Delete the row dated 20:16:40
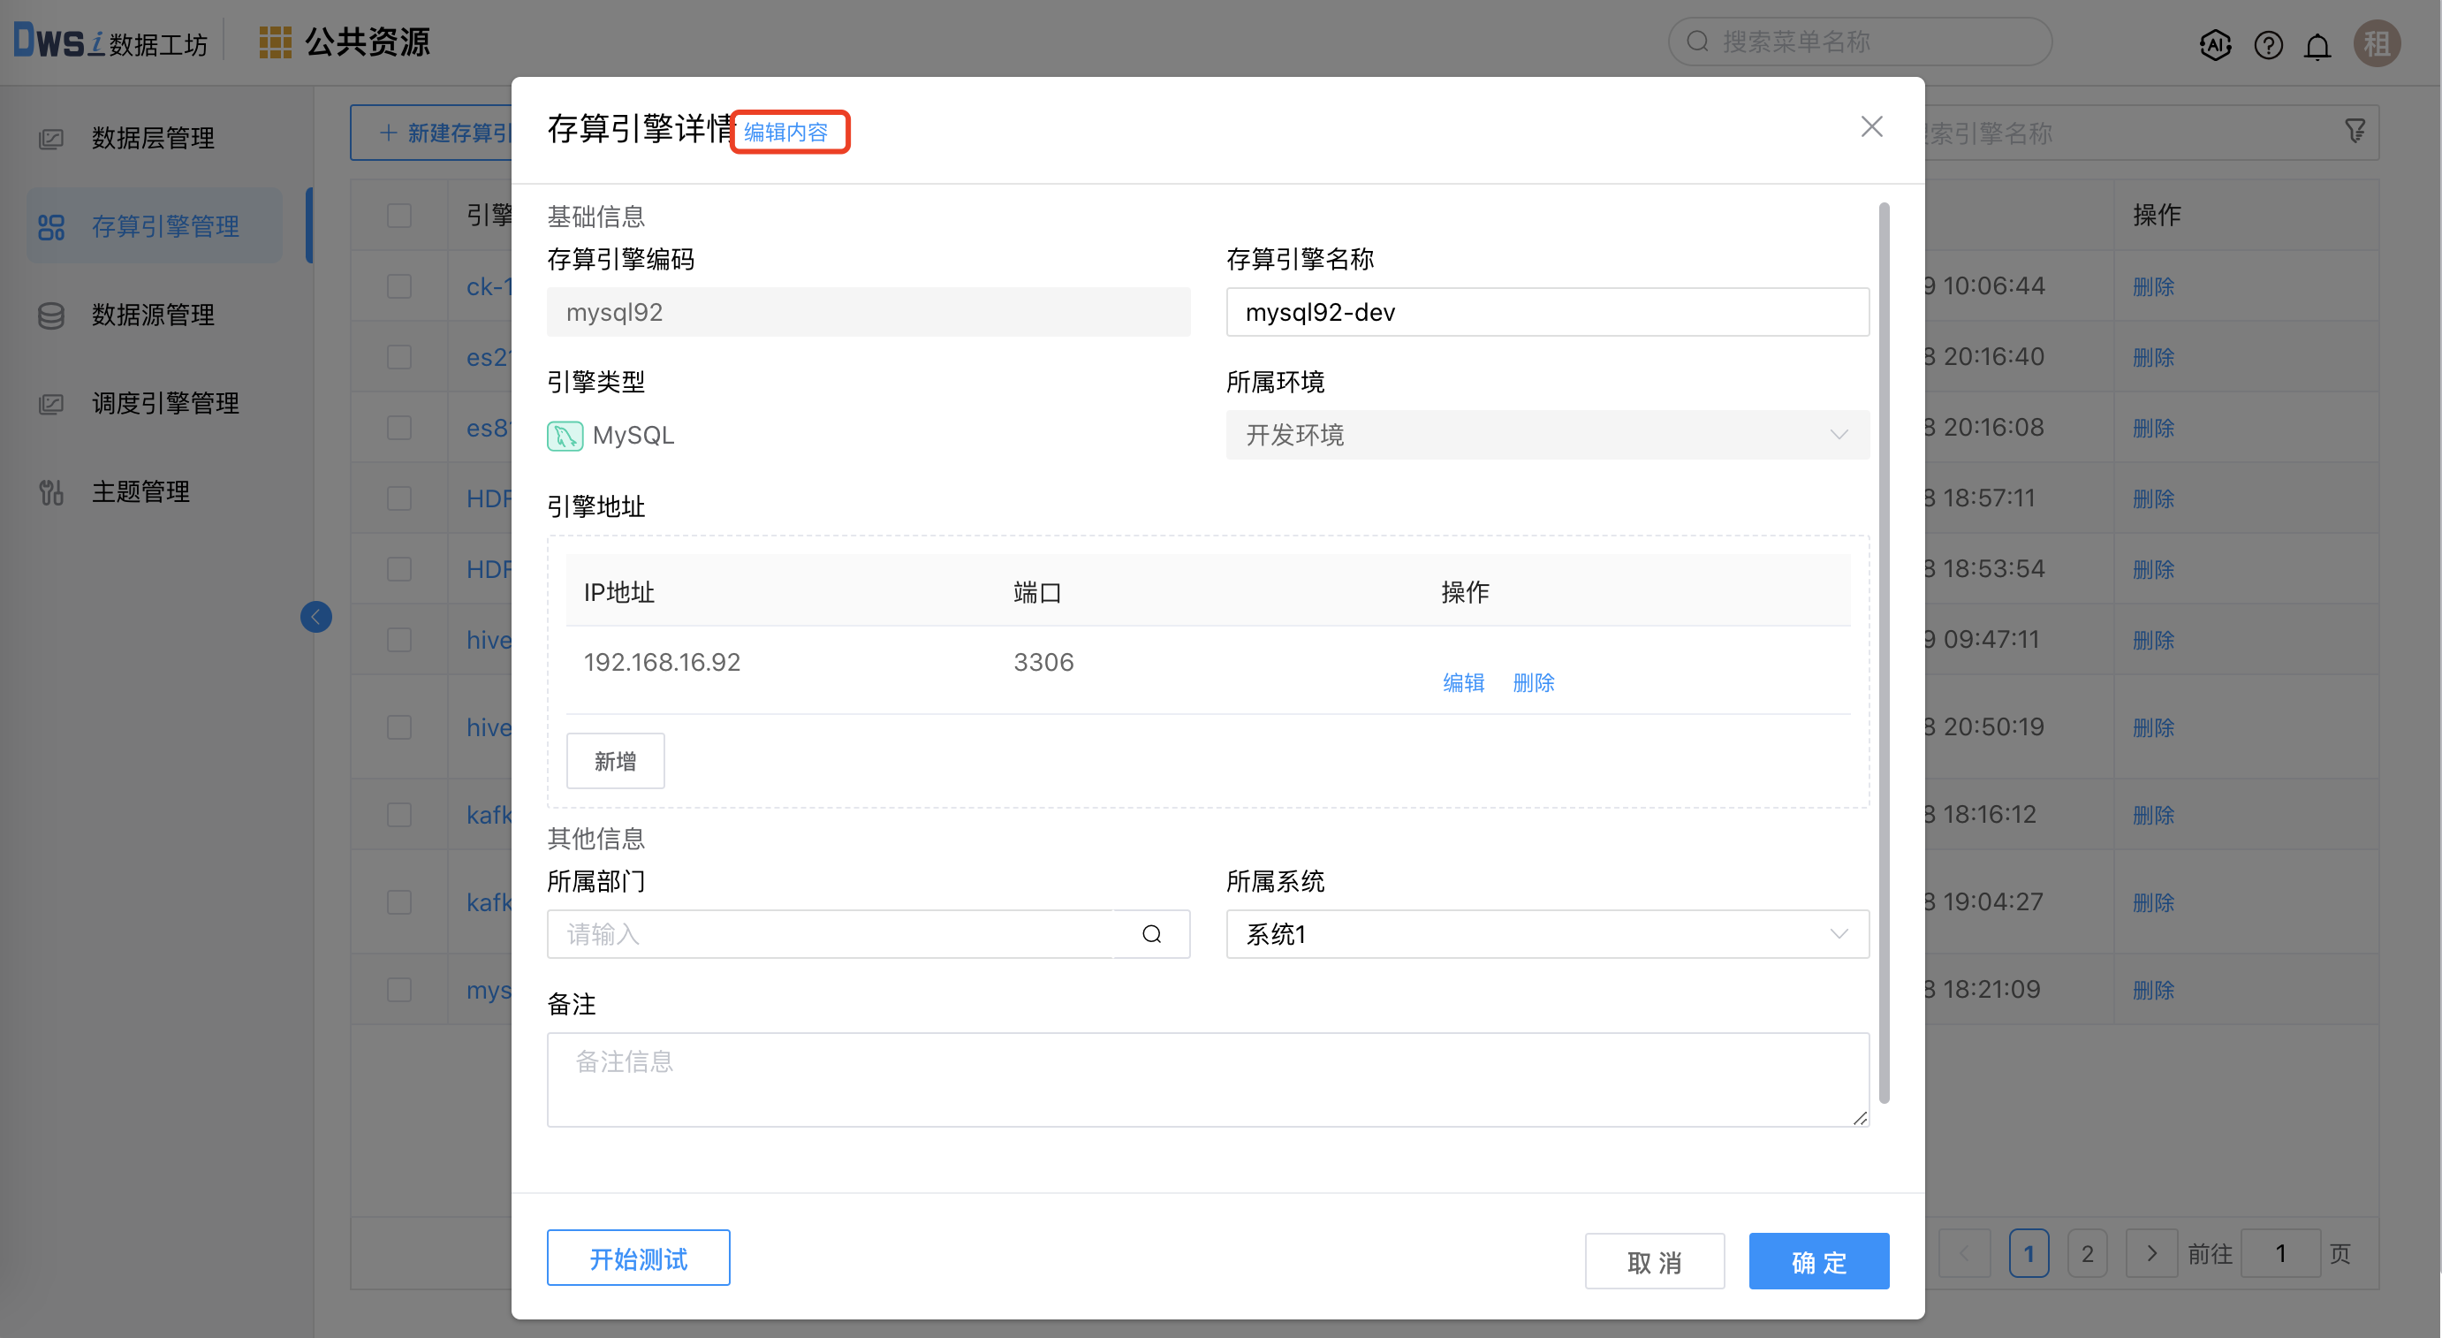Screen dimensions: 2442x1338 tap(2153, 358)
